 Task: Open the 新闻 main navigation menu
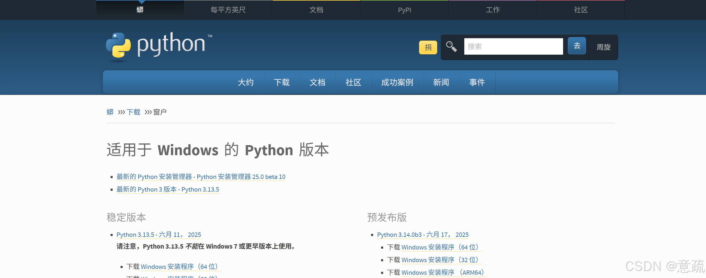pos(441,82)
